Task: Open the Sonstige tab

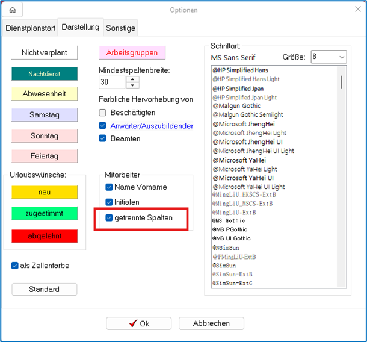Action: (120, 28)
